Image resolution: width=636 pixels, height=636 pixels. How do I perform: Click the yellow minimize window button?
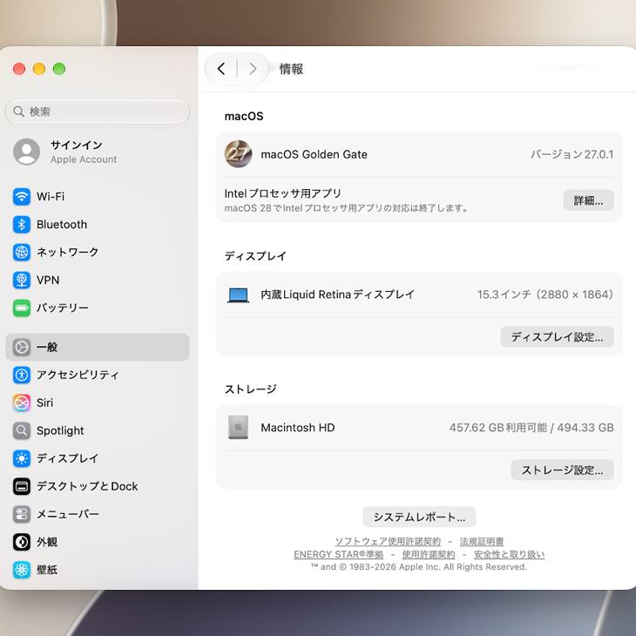tap(39, 69)
